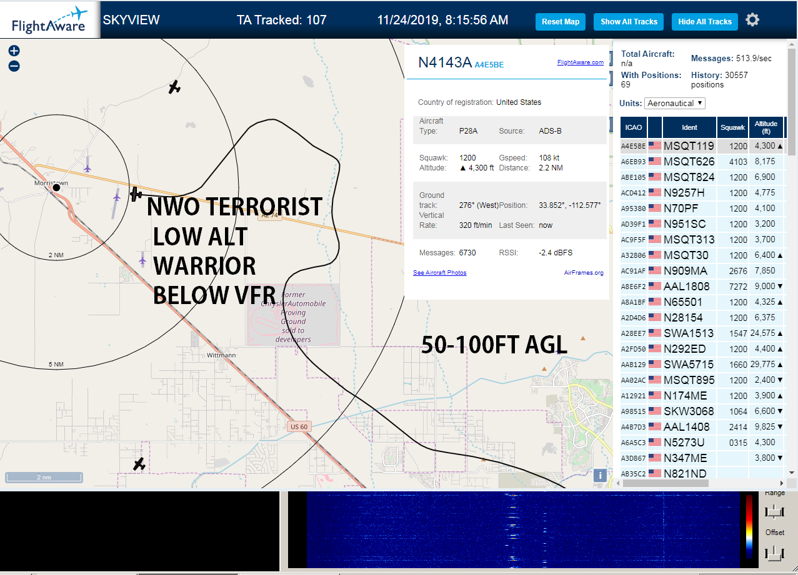This screenshot has width=798, height=575.
Task: Click the horizontal scrollbar thumb under aircraft table
Action: 666,483
